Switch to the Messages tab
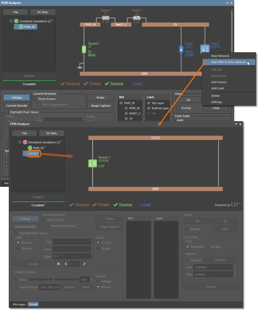 point(19,304)
